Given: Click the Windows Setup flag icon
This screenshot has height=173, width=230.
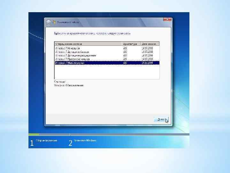Looking at the screenshot, I should [x=54, y=22].
